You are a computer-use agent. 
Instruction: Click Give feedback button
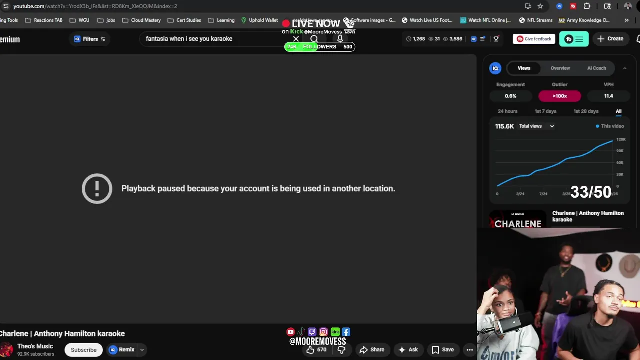(534, 39)
